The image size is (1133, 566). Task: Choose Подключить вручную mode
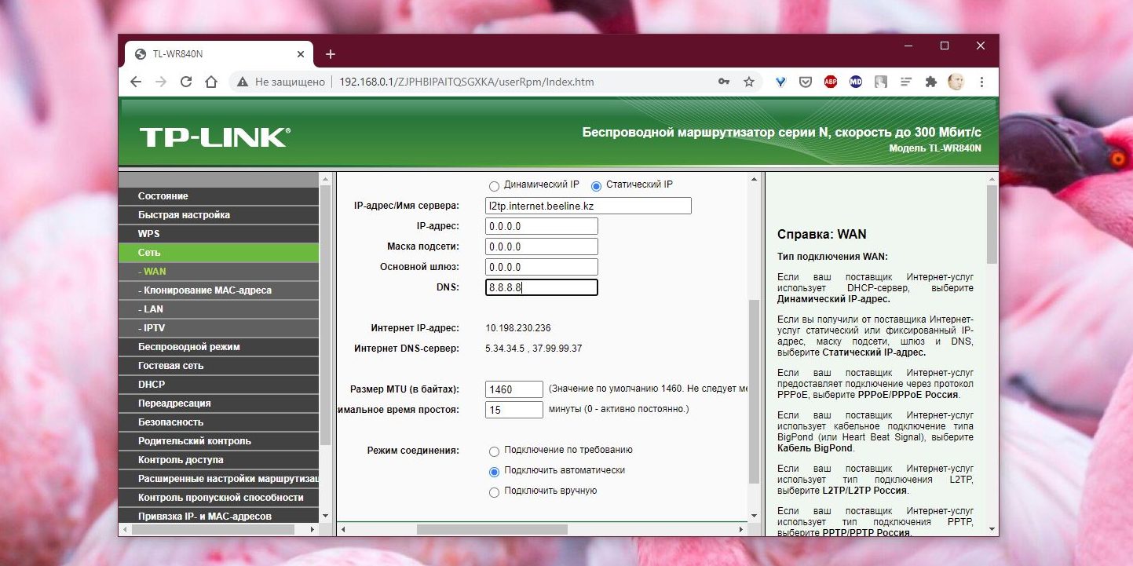[x=494, y=492]
